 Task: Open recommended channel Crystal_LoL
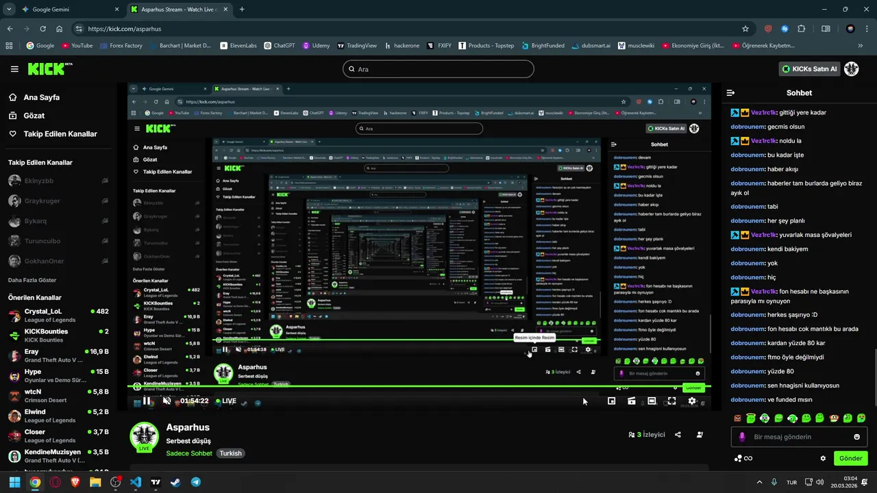click(58, 316)
